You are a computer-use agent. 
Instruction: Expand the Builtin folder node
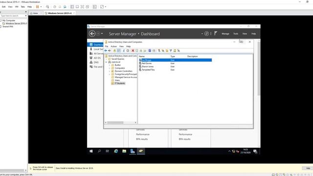coord(110,65)
